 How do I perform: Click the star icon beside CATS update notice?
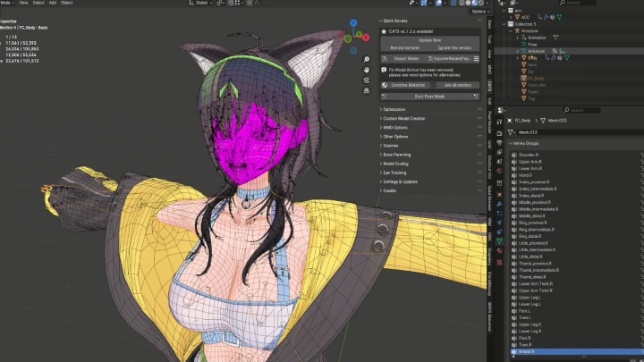click(384, 31)
